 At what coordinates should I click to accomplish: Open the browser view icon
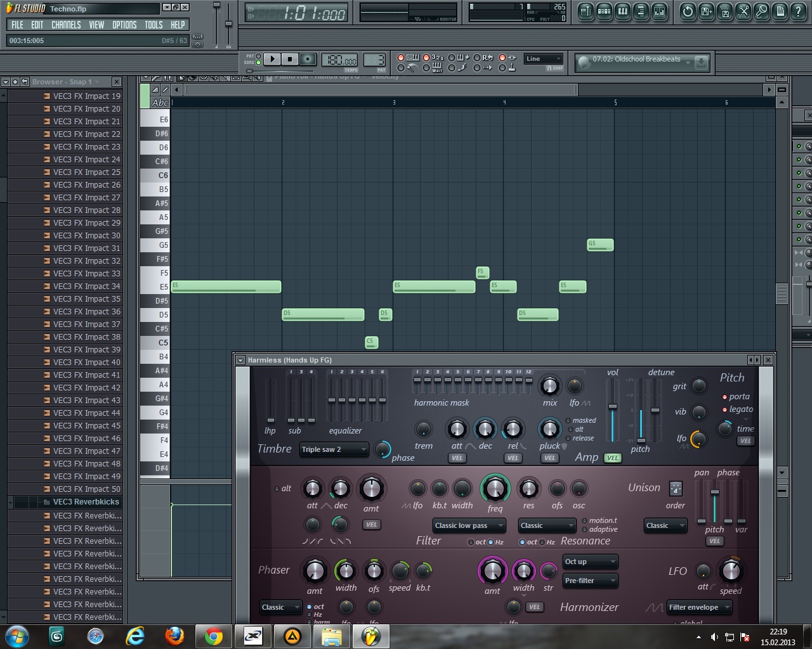pyautogui.click(x=641, y=11)
